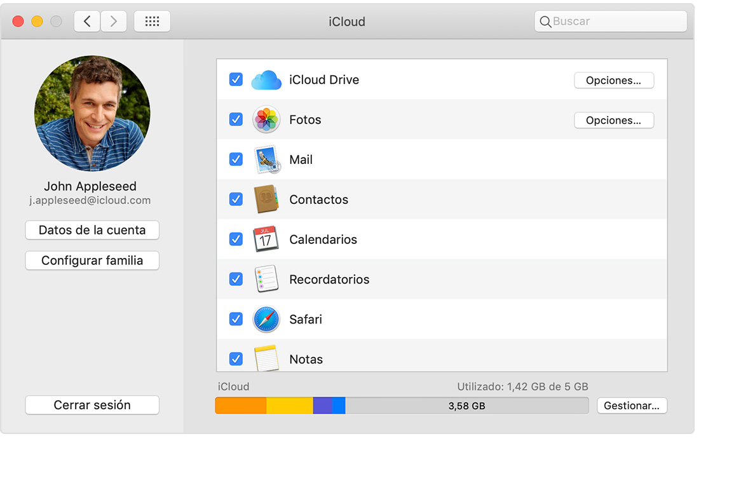741x488 pixels.
Task: Select the Fotos label
Action: [x=305, y=119]
